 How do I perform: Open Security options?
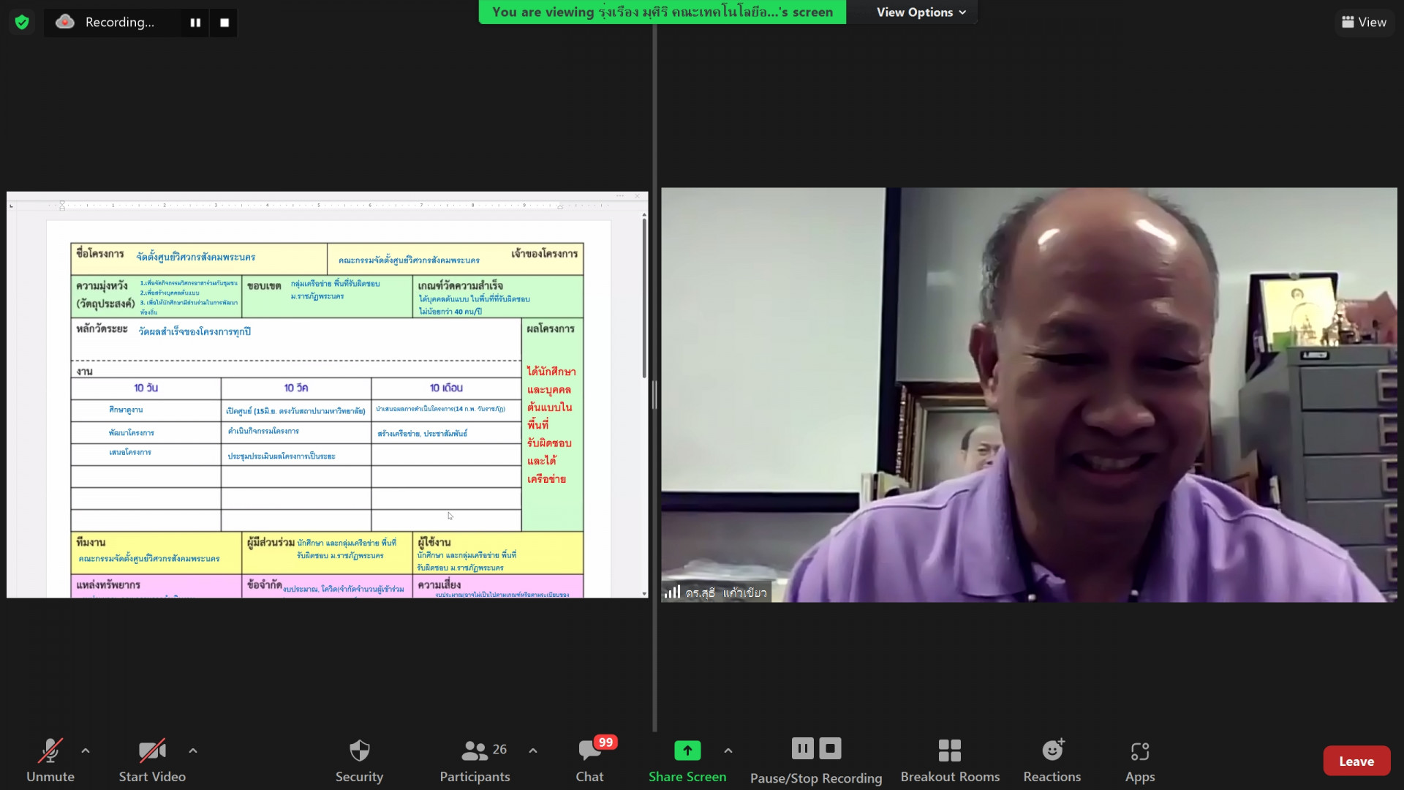pyautogui.click(x=359, y=761)
